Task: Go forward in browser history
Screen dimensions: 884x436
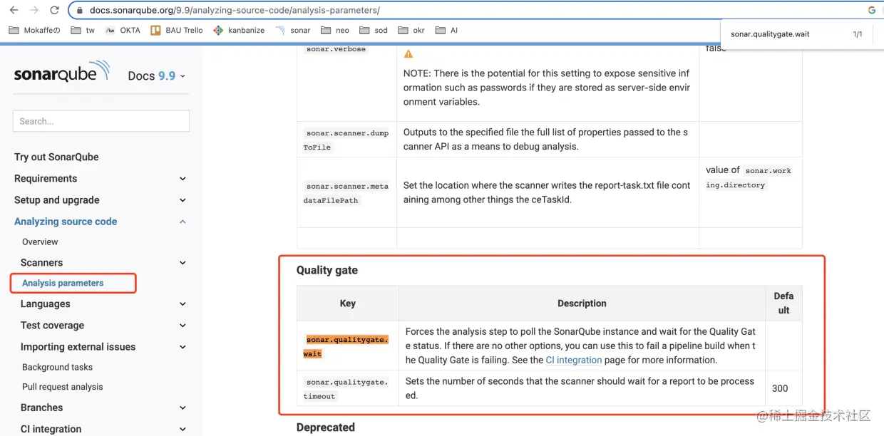Action: pyautogui.click(x=34, y=10)
